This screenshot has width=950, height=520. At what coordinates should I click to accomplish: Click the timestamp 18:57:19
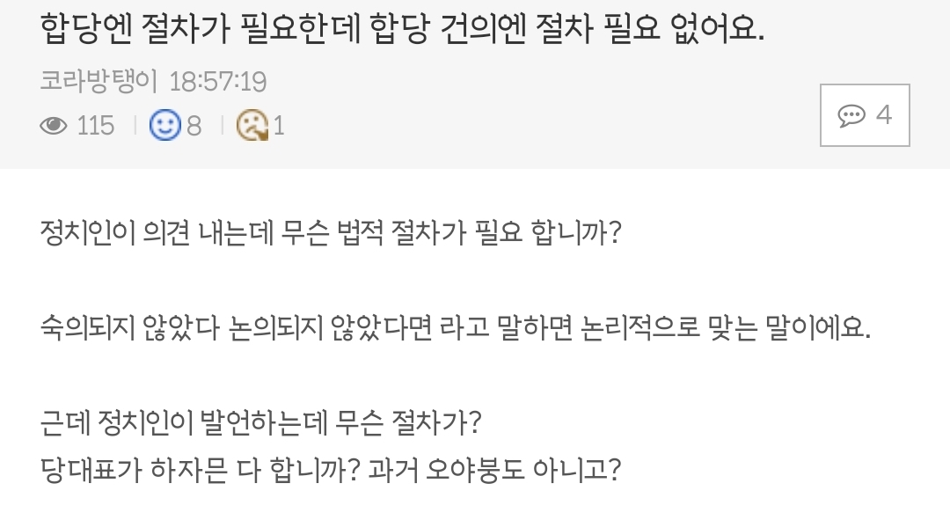coord(217,82)
